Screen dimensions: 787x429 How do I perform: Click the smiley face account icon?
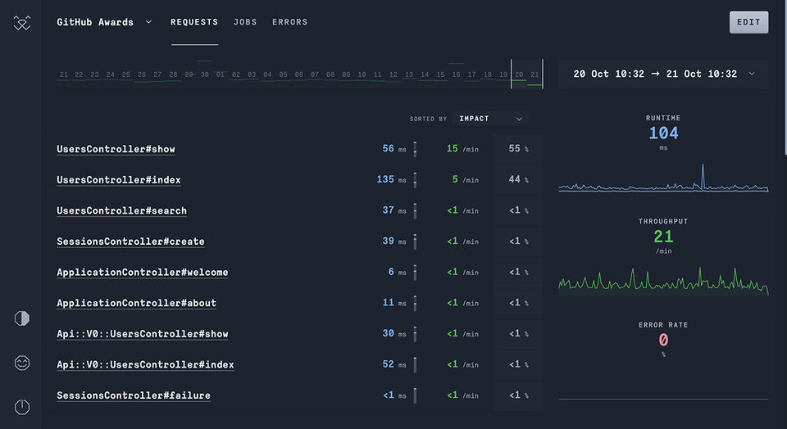22,363
